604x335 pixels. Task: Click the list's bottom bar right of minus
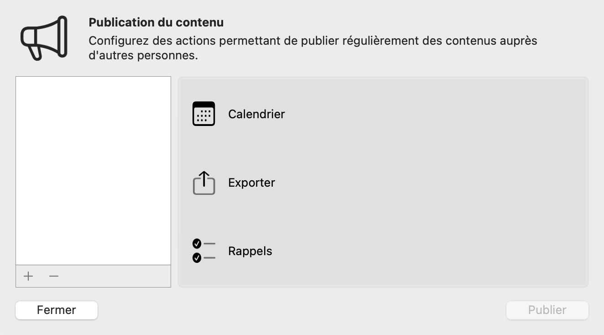[x=114, y=276]
